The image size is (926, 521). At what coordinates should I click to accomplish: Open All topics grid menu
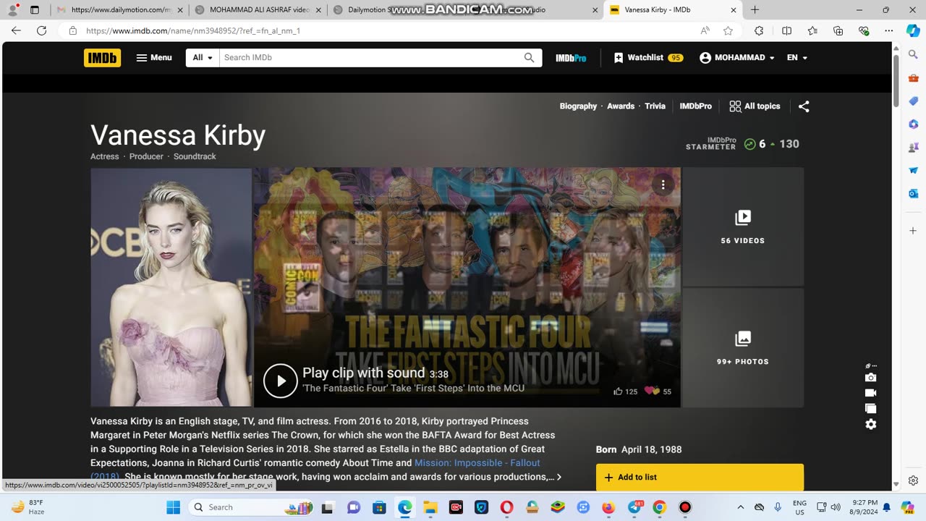tap(755, 106)
